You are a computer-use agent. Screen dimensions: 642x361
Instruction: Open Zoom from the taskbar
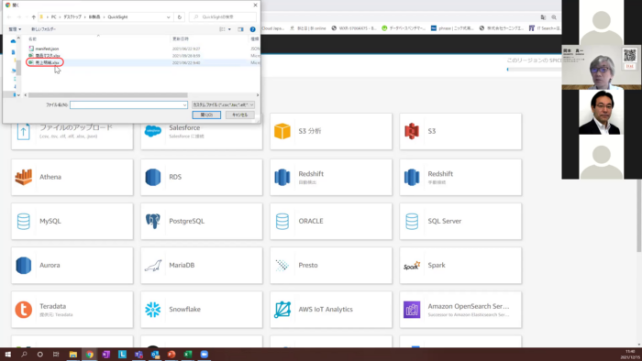pos(204,355)
